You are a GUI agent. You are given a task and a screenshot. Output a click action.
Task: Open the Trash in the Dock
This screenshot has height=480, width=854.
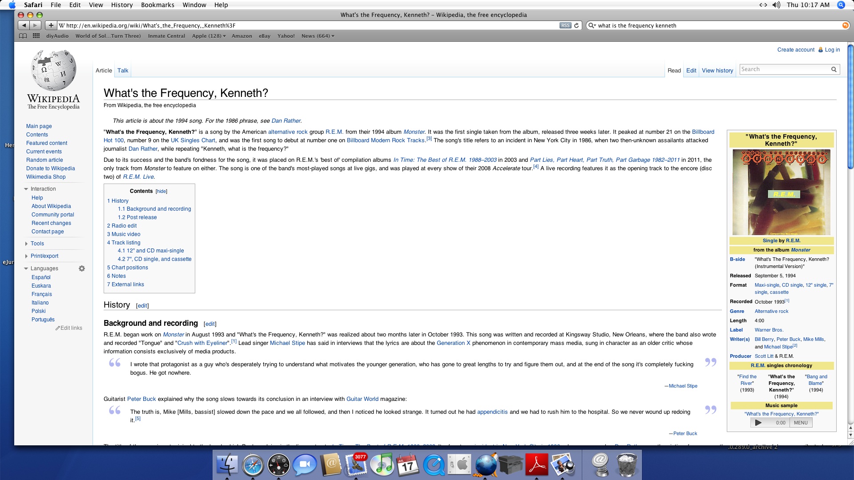627,464
